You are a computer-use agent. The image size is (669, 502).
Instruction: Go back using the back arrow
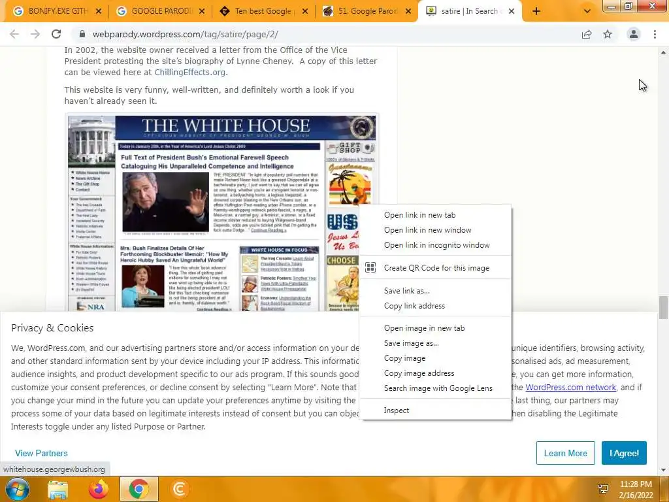14,34
